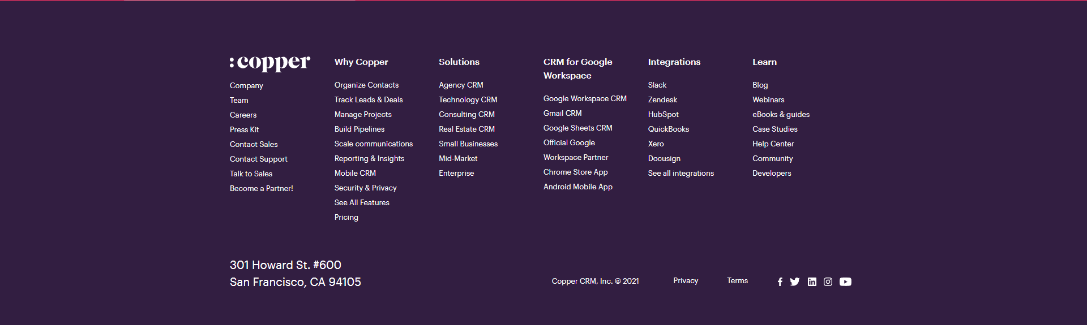
Task: Open Privacy policy link
Action: click(x=685, y=280)
